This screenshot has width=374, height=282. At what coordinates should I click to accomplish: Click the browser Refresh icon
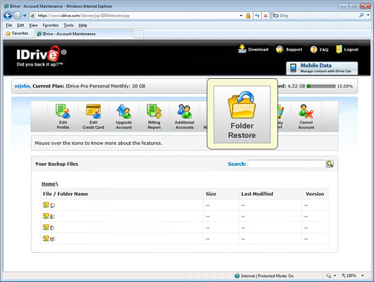click(257, 16)
